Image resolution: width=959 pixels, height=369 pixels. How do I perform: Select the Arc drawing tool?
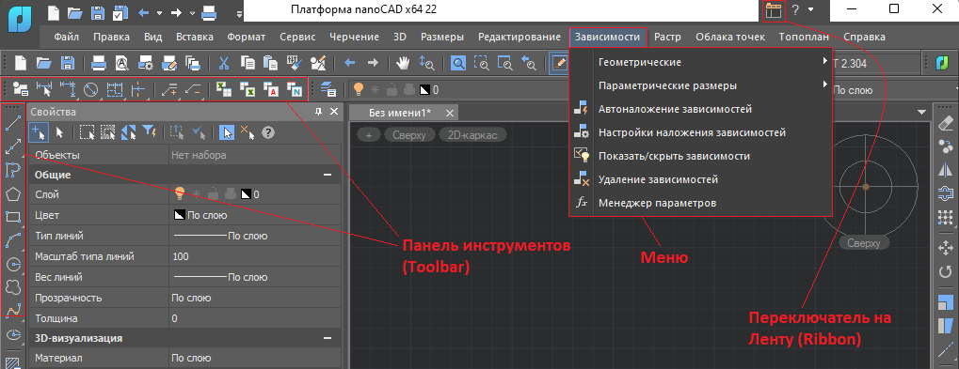pyautogui.click(x=13, y=240)
